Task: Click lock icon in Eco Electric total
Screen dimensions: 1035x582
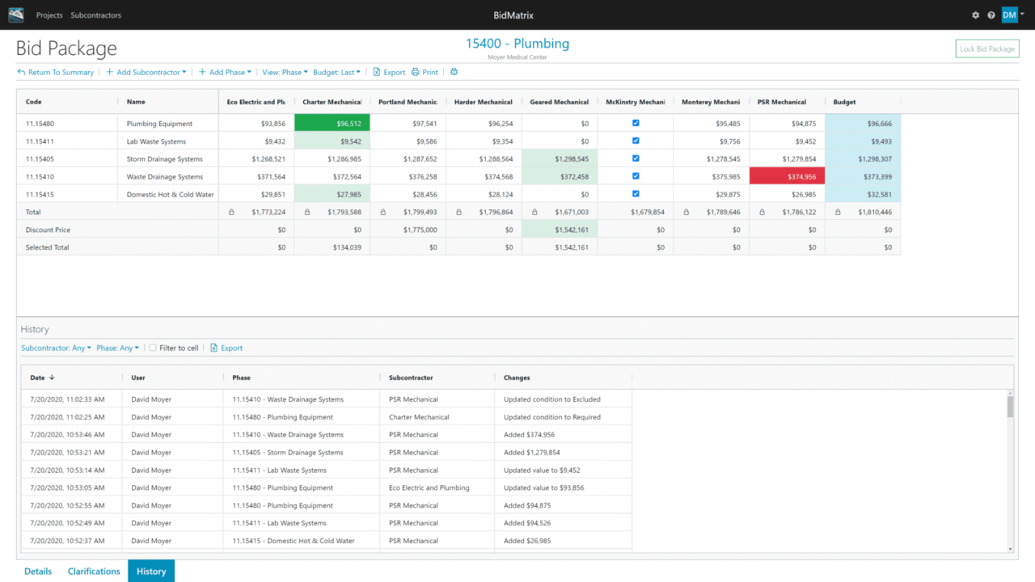Action: click(x=231, y=212)
